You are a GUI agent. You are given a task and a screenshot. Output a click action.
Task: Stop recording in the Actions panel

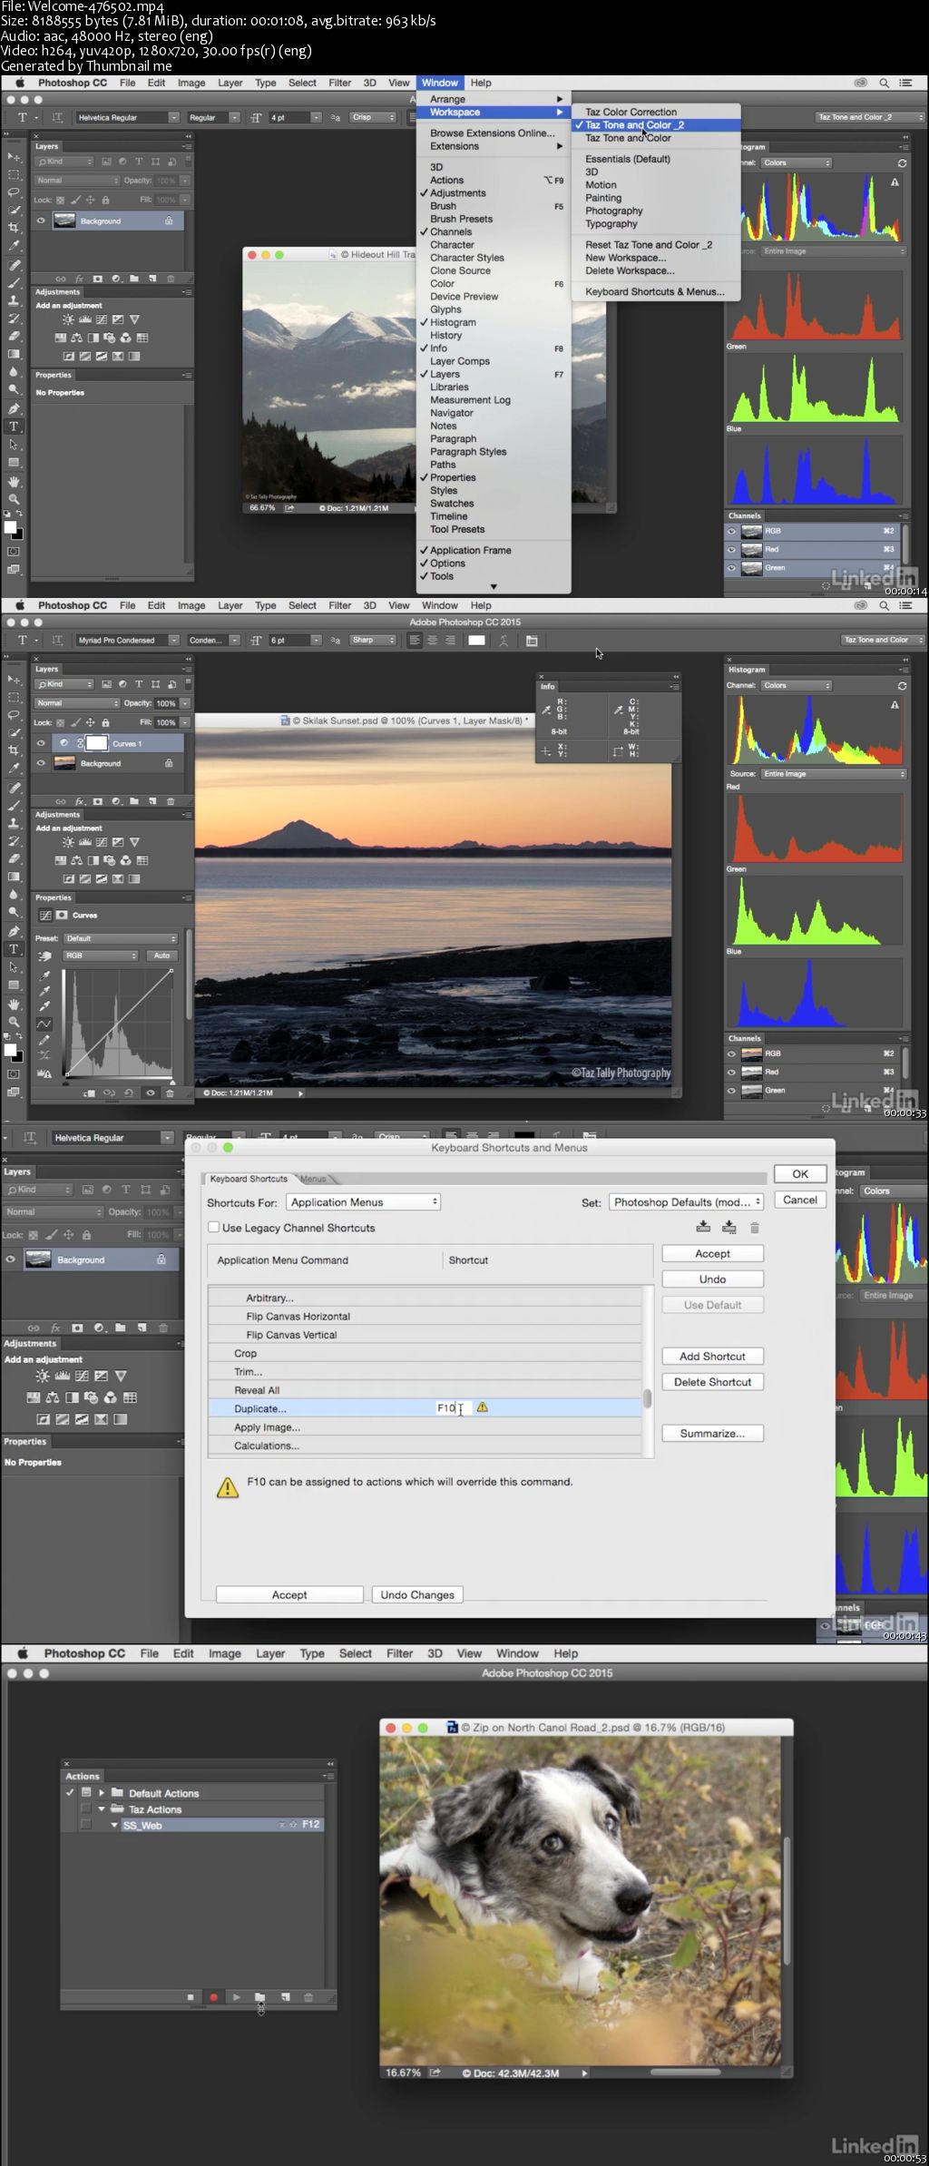point(191,1997)
